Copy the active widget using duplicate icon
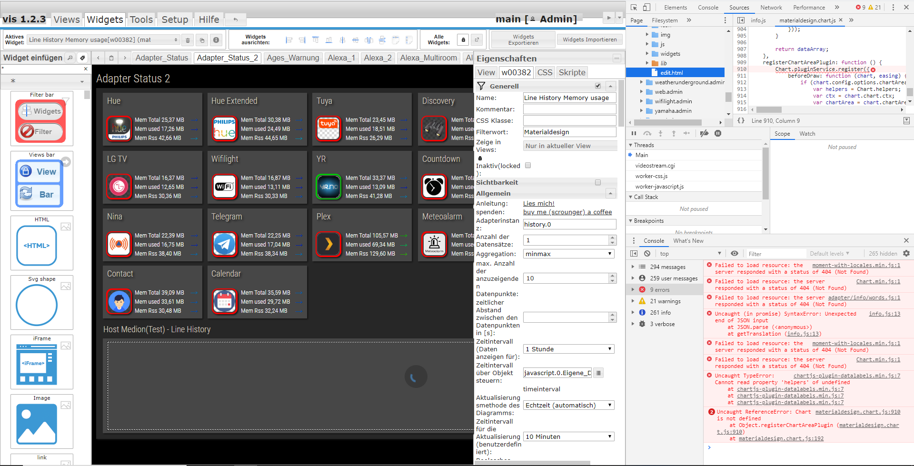This screenshot has height=466, width=914. 202,40
